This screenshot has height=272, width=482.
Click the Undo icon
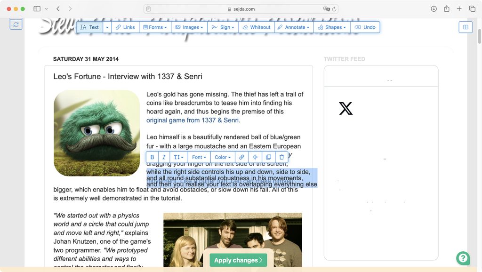[366, 27]
